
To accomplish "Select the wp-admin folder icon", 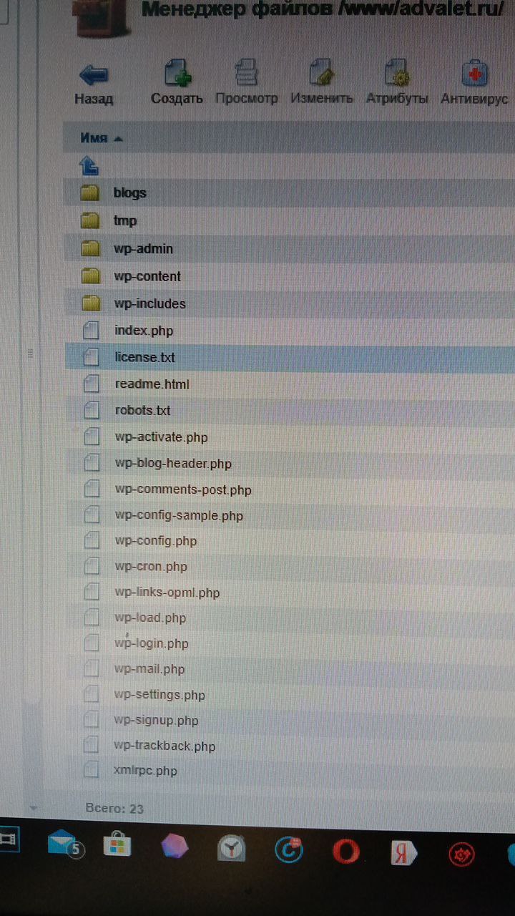I will click(90, 248).
